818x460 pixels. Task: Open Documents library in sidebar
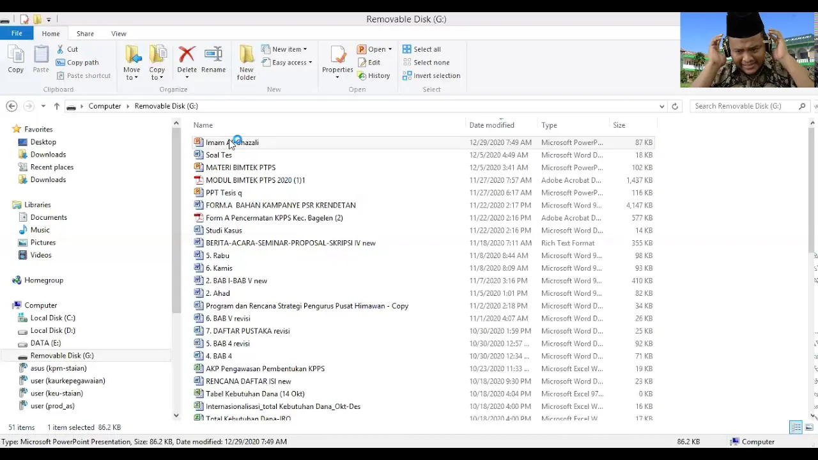coord(49,217)
